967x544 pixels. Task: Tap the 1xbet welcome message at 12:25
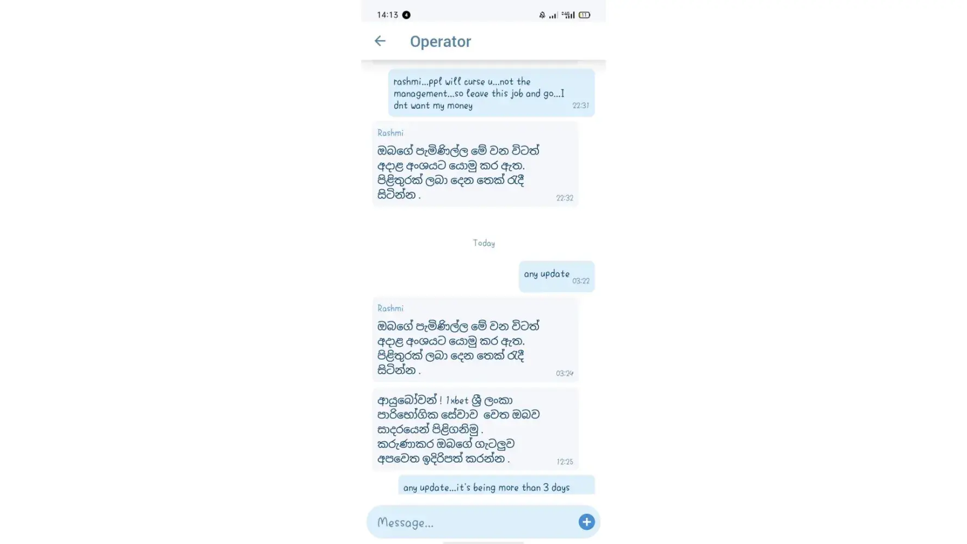click(475, 429)
